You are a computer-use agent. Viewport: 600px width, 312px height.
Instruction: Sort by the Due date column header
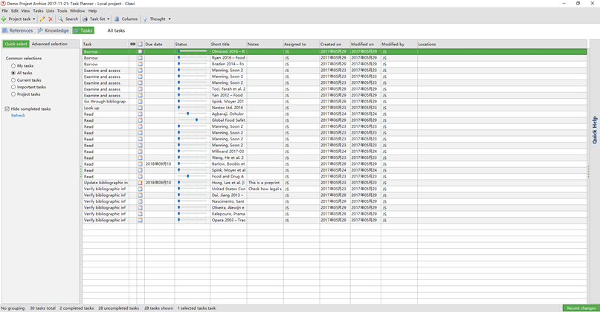tap(160, 44)
